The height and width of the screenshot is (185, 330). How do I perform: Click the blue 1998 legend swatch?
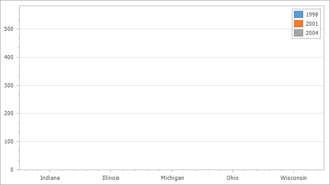tap(299, 14)
